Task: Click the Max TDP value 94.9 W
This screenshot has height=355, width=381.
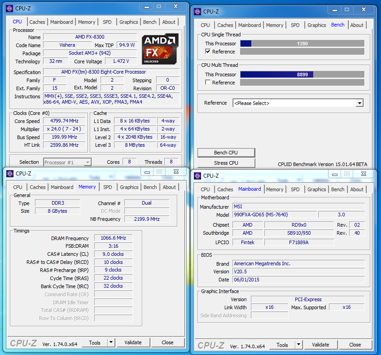Action: tap(127, 45)
